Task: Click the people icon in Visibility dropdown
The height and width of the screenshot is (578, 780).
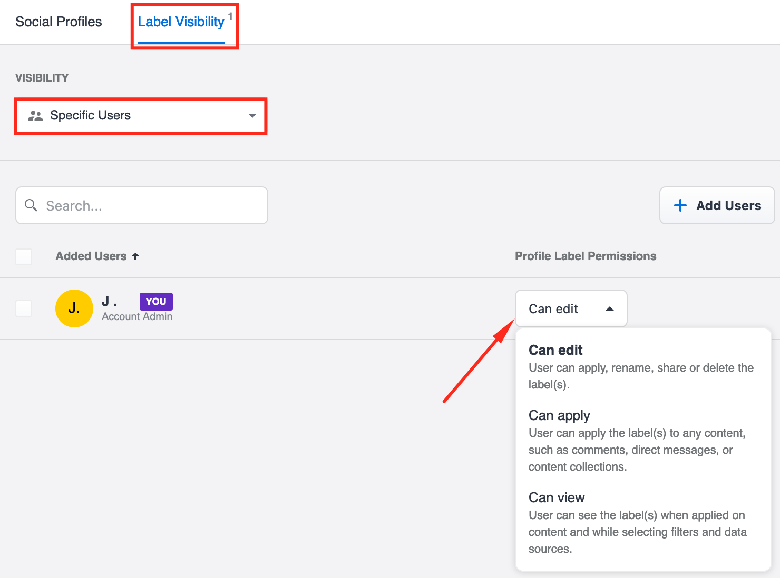Action: pyautogui.click(x=35, y=116)
